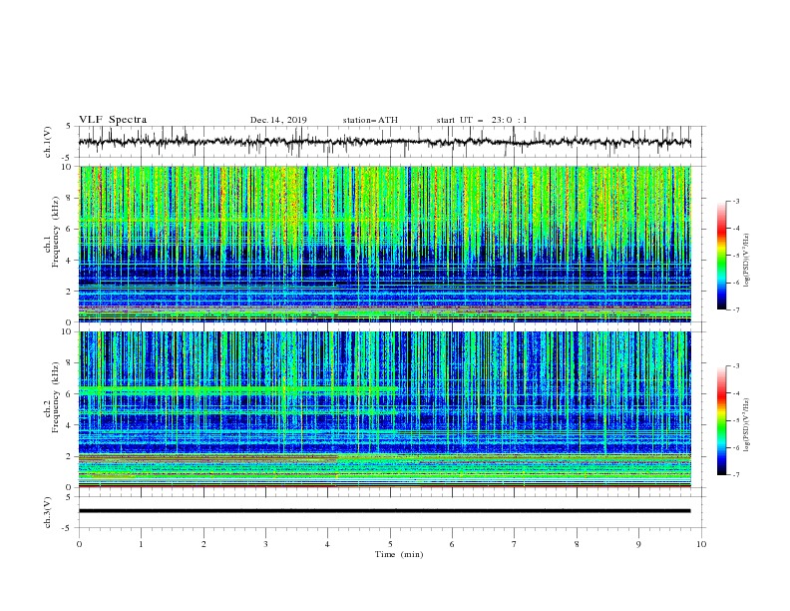790x611 pixels.
Task: Click the "VLF Spectra" plot title
Action: click(113, 120)
